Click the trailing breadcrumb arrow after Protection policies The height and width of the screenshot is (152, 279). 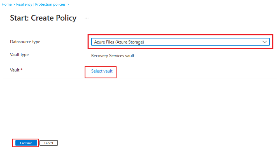(x=68, y=4)
